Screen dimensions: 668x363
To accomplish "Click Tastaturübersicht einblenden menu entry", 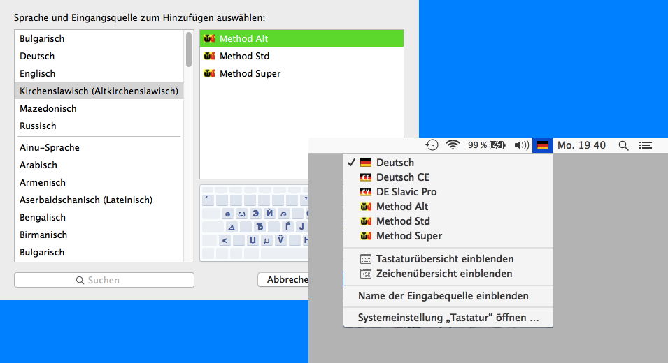I will (x=444, y=259).
